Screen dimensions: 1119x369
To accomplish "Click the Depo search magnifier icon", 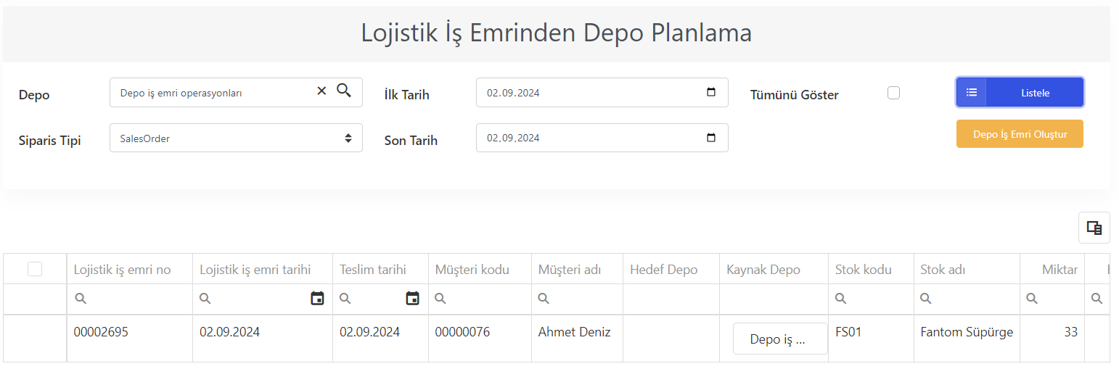I will pyautogui.click(x=344, y=91).
